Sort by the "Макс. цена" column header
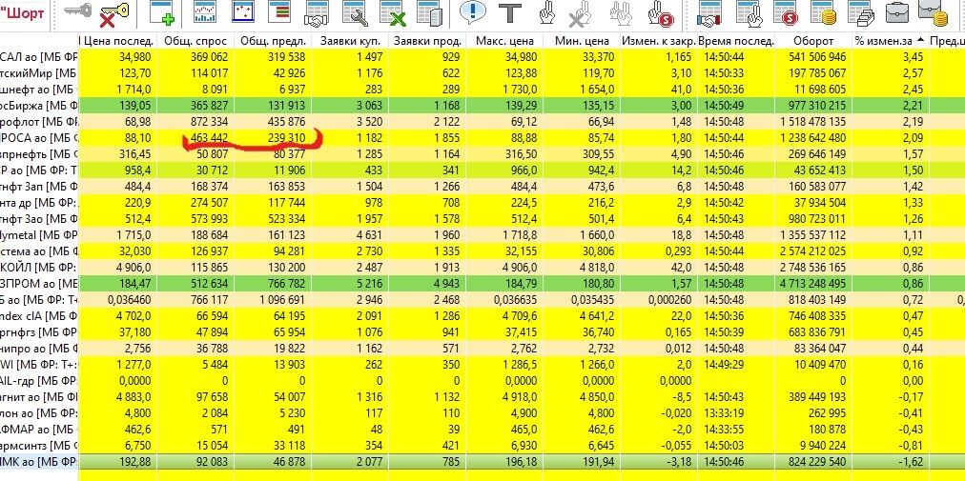Screen dimensions: 965x481 point(504,41)
